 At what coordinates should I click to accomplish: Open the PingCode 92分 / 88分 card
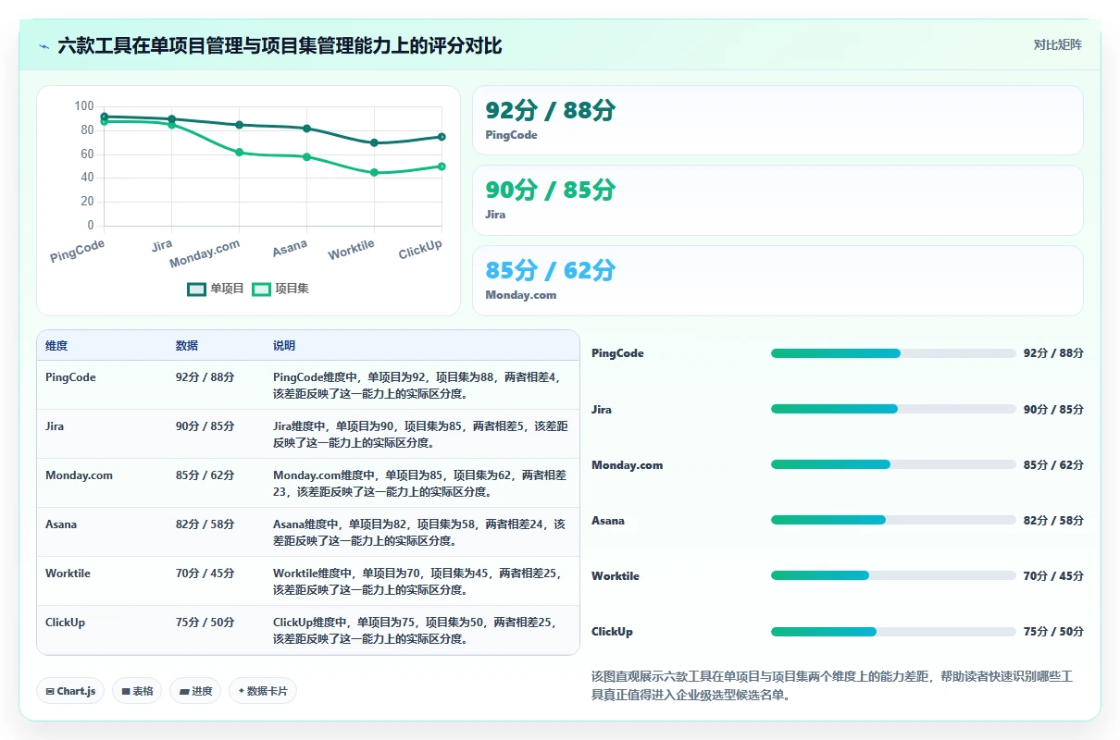point(778,120)
